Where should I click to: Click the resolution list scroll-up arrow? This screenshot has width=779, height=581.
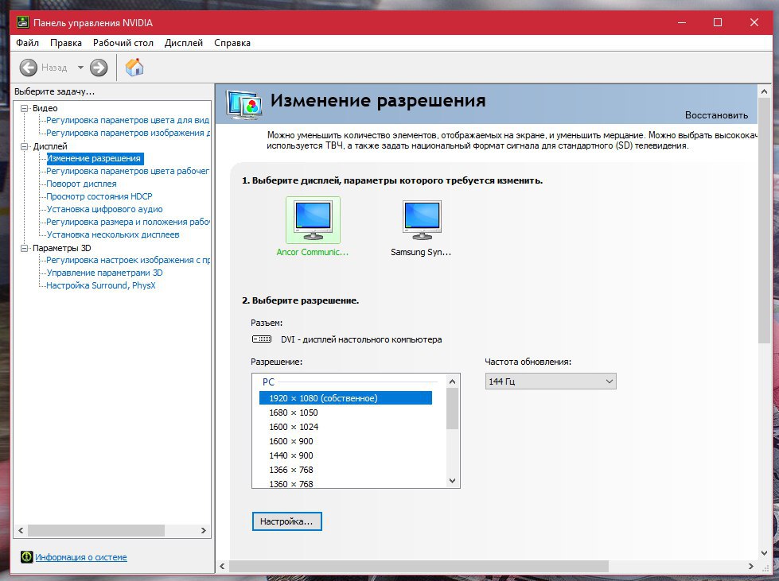(x=452, y=382)
